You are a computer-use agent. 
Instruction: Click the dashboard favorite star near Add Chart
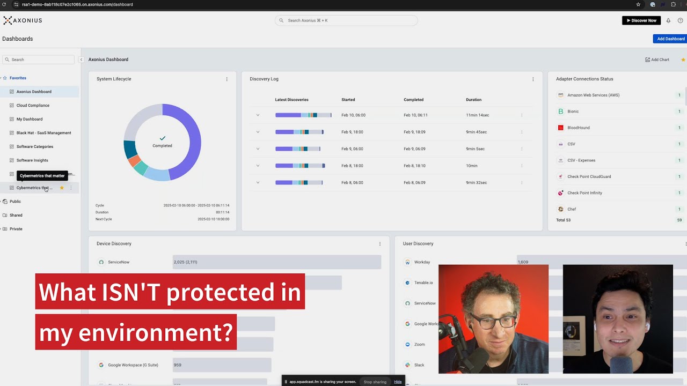coord(683,60)
